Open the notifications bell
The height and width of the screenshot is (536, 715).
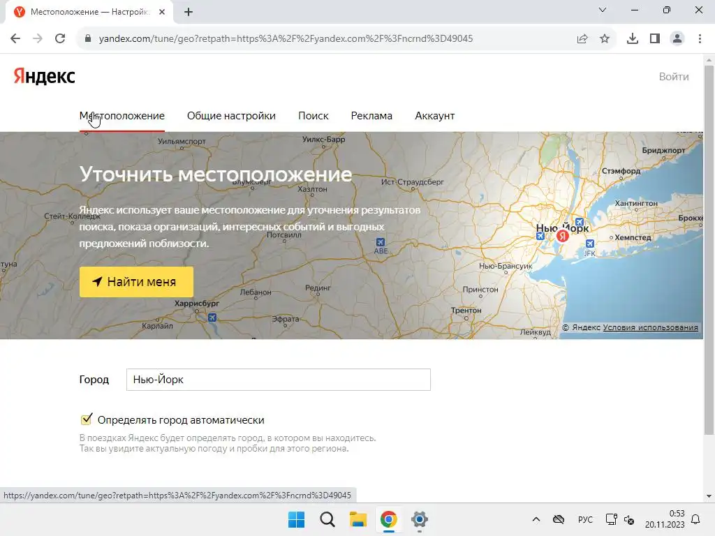click(x=696, y=519)
